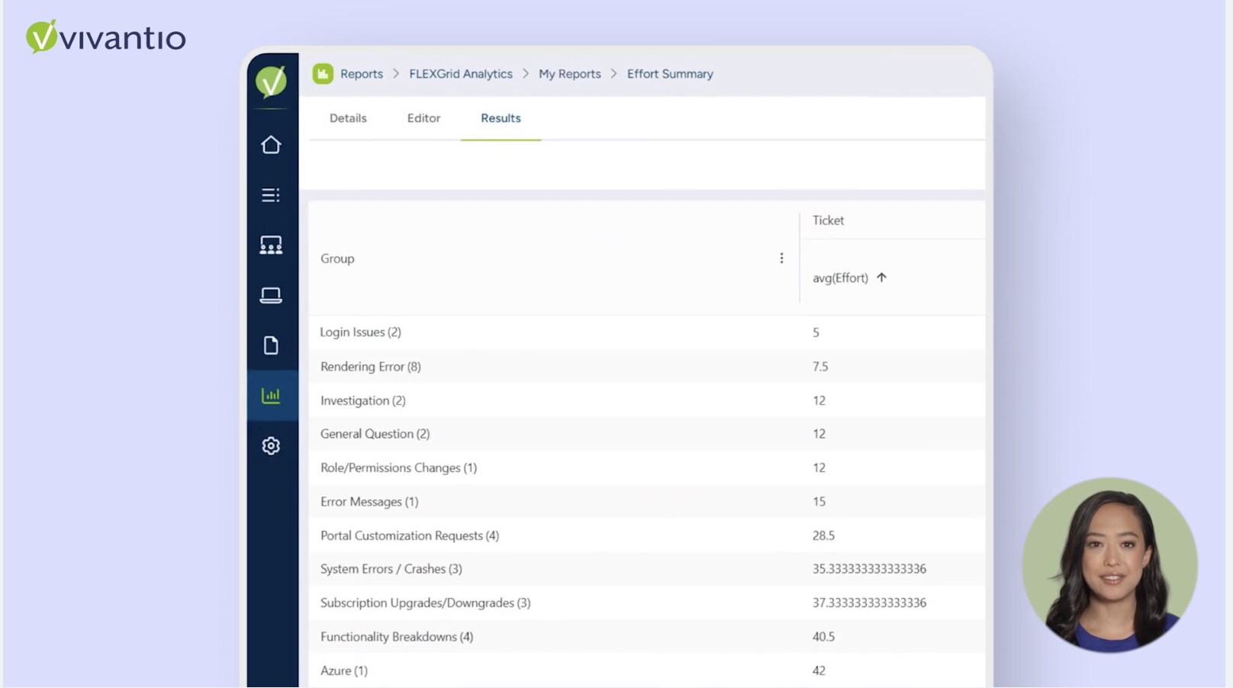1233x688 pixels.
Task: Open the document icon in sidebar
Action: (x=271, y=346)
